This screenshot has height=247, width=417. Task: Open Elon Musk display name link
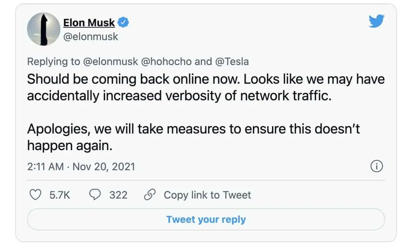coord(89,23)
